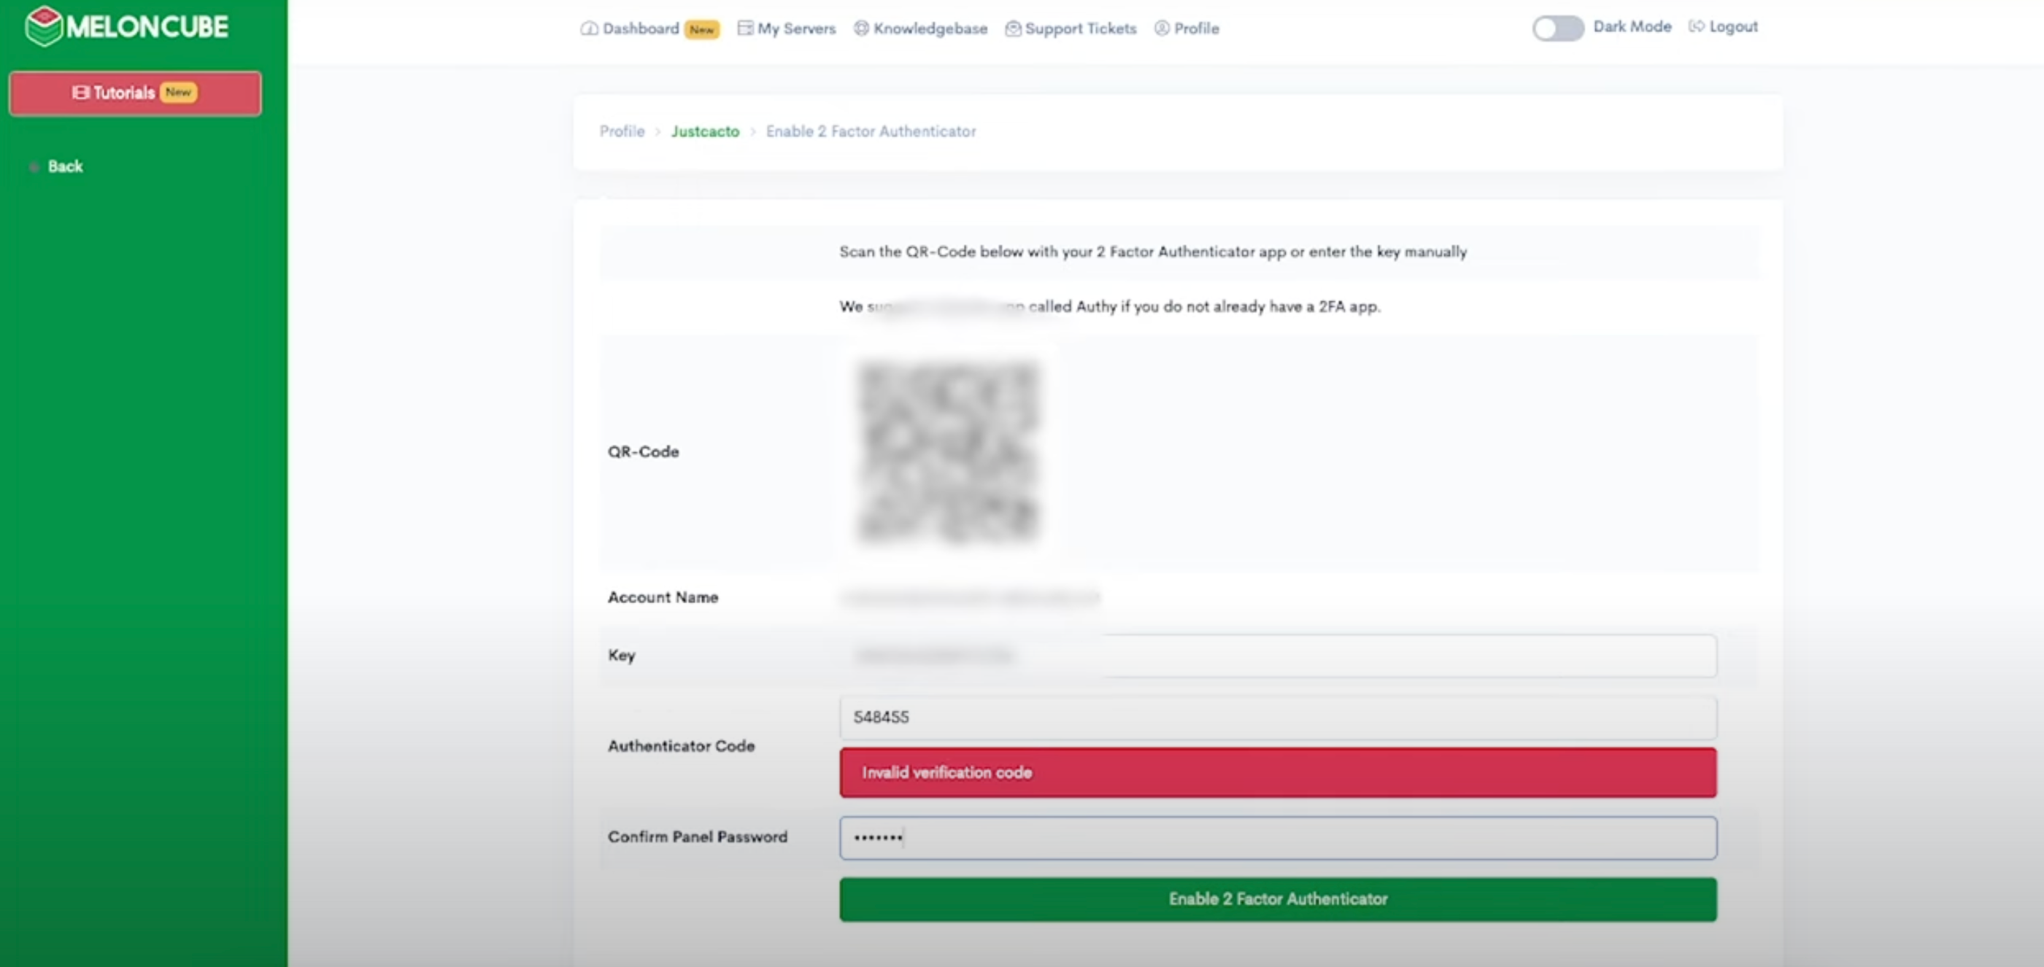2044x967 pixels.
Task: Click the Authy suggestion text
Action: [x=1110, y=306]
